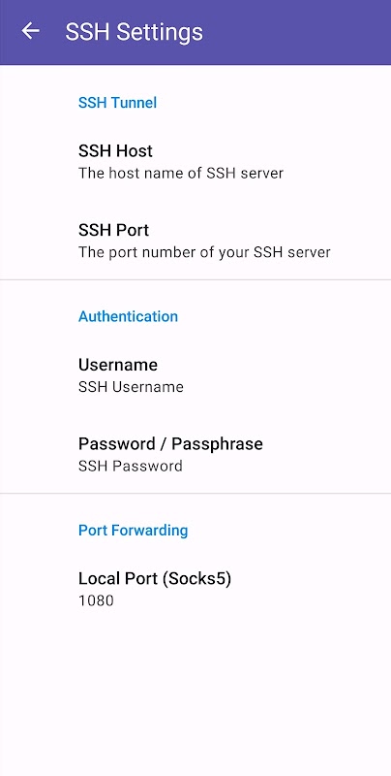Open Password / Passphrase setting
391x776 pixels.
(x=195, y=454)
